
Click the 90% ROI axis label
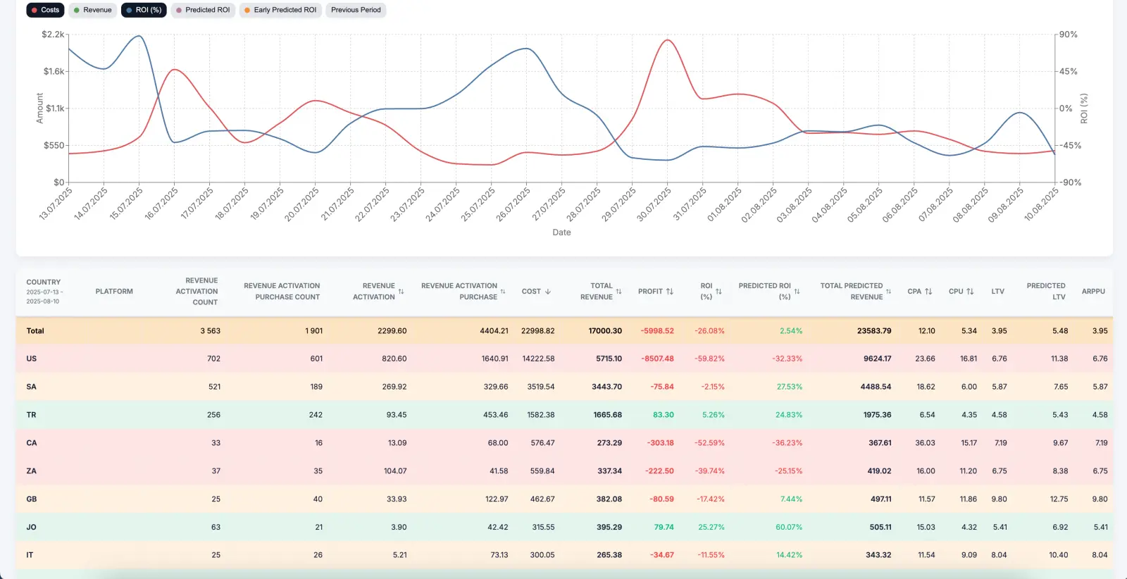tap(1069, 35)
